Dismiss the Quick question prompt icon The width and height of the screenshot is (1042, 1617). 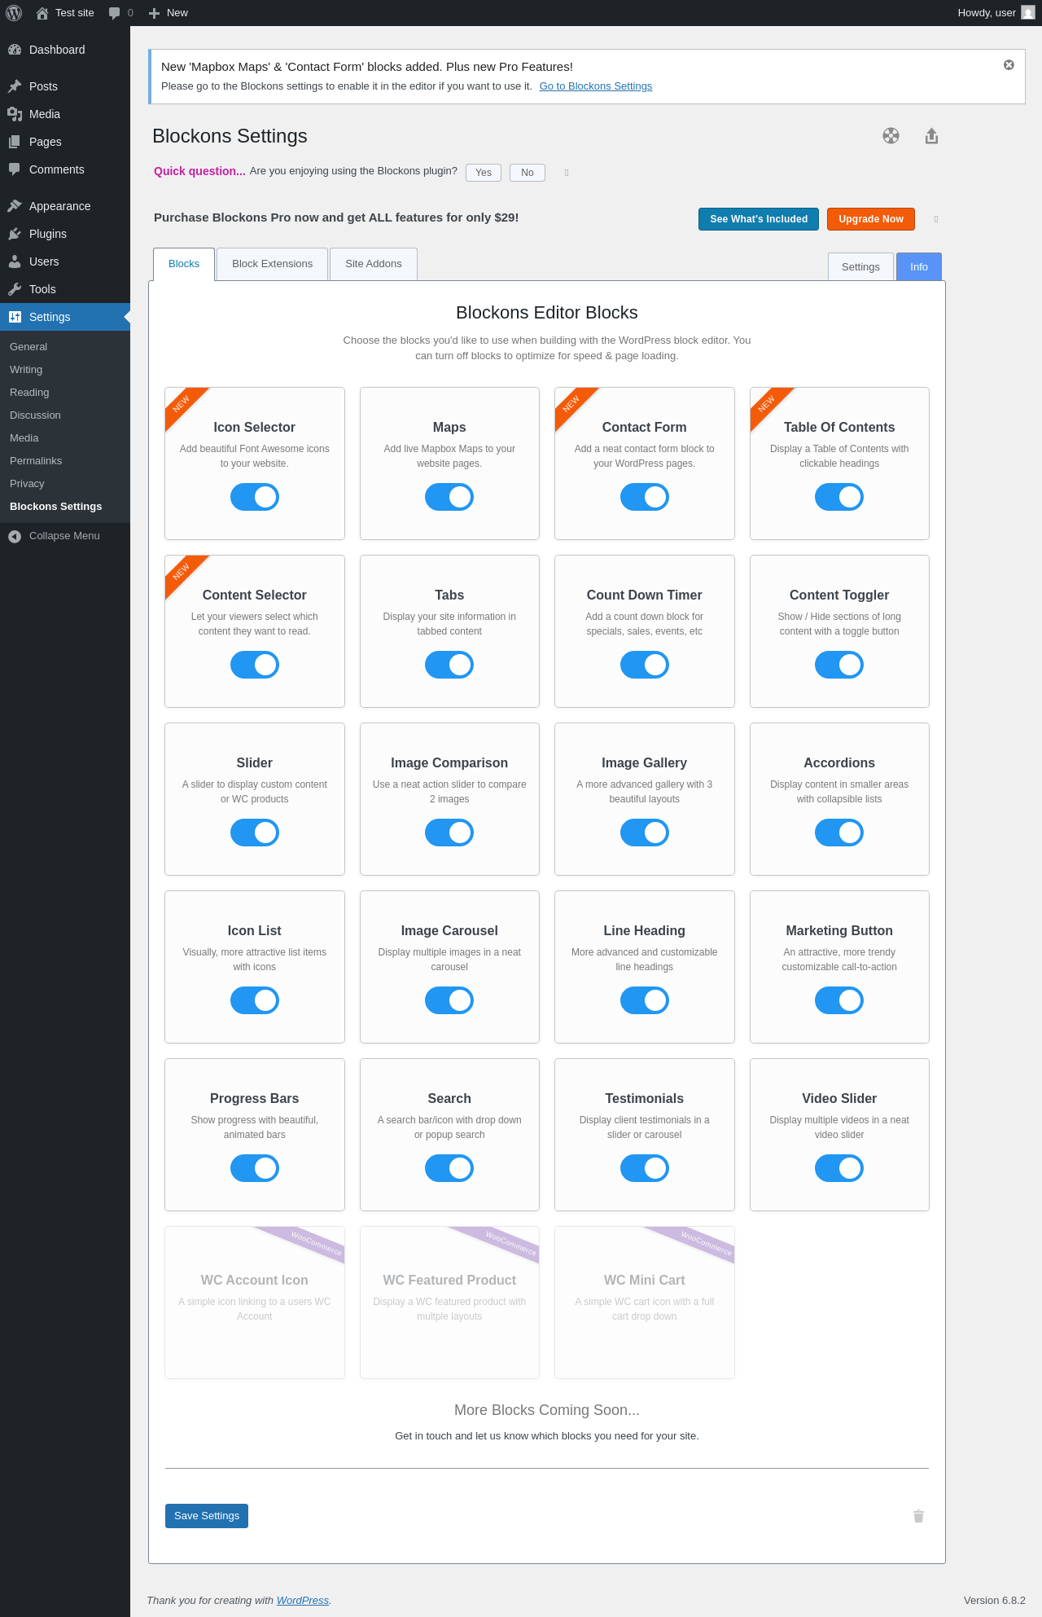567,173
